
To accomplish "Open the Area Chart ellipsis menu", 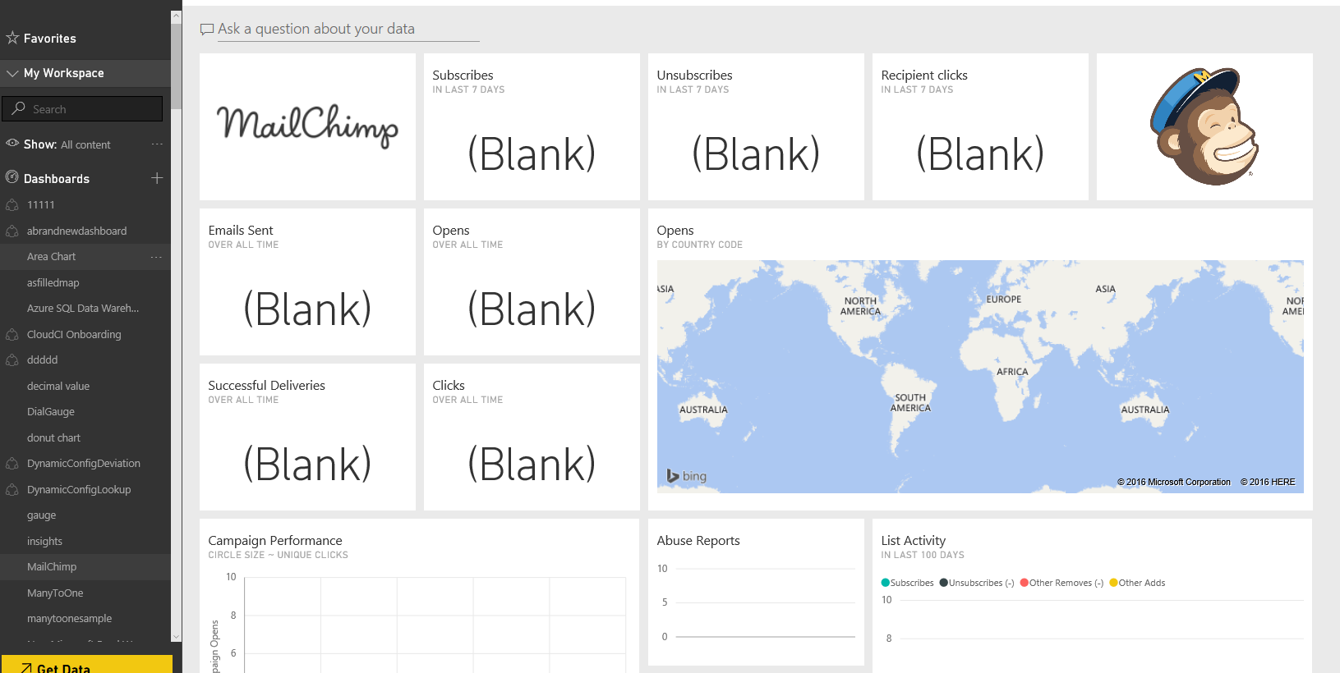I will (x=157, y=257).
